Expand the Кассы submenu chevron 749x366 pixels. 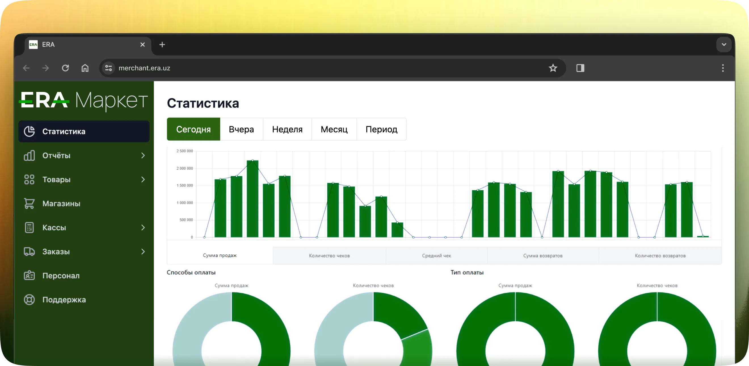(143, 228)
